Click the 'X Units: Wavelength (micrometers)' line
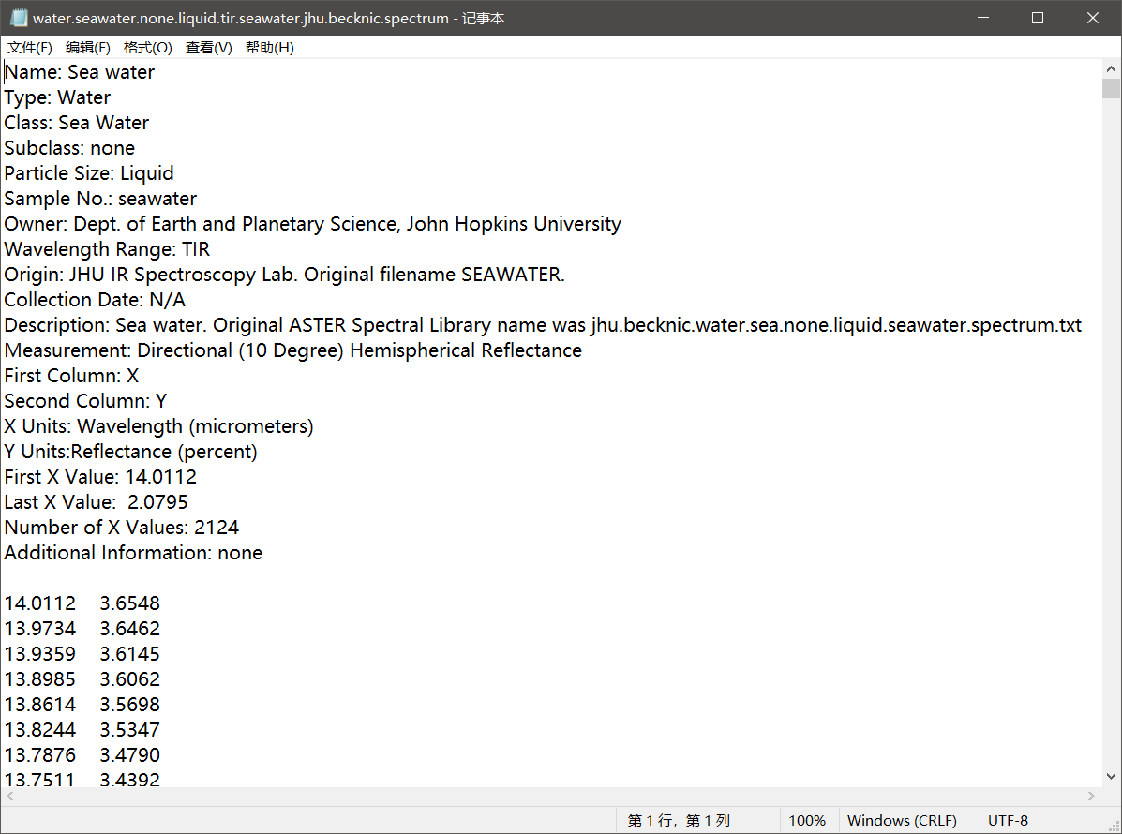This screenshot has width=1122, height=834. tap(158, 426)
